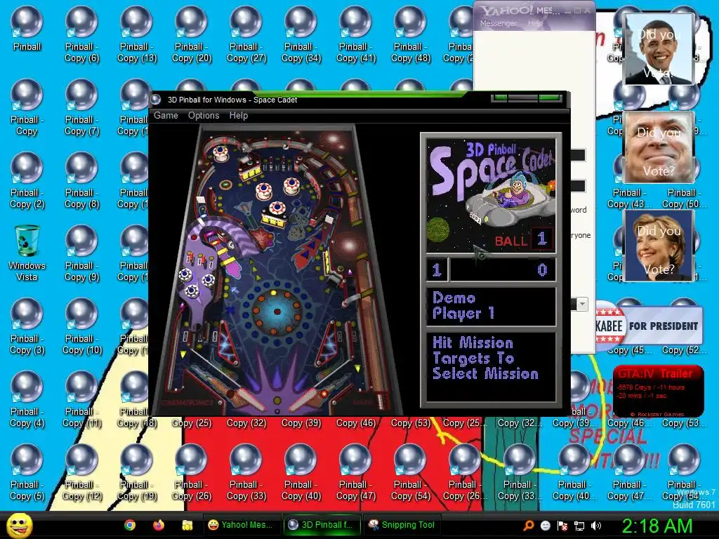Select the Pinball - Copy (10) icon
The image size is (719, 539).
coord(81,327)
